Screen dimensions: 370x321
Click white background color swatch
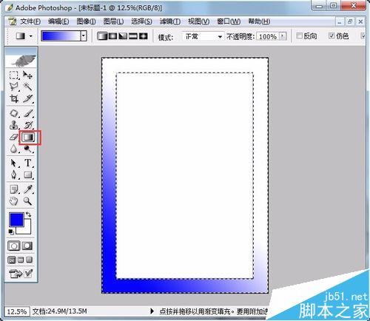pyautogui.click(x=27, y=230)
